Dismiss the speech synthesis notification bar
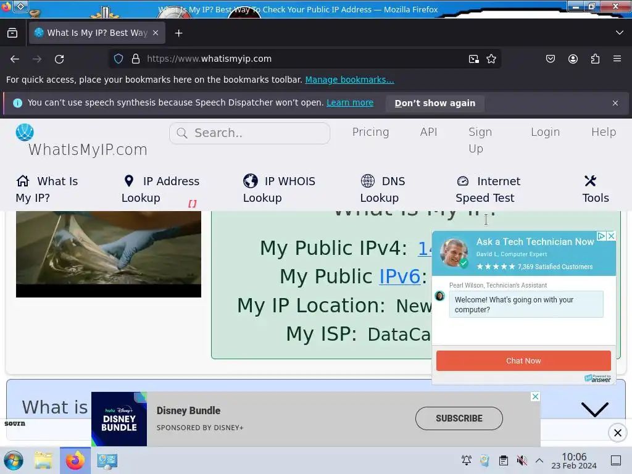 click(615, 103)
